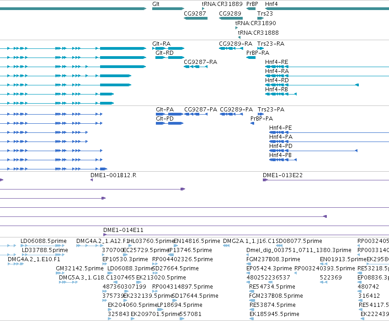Click the EN14816.5prime EST label

pos(197,241)
